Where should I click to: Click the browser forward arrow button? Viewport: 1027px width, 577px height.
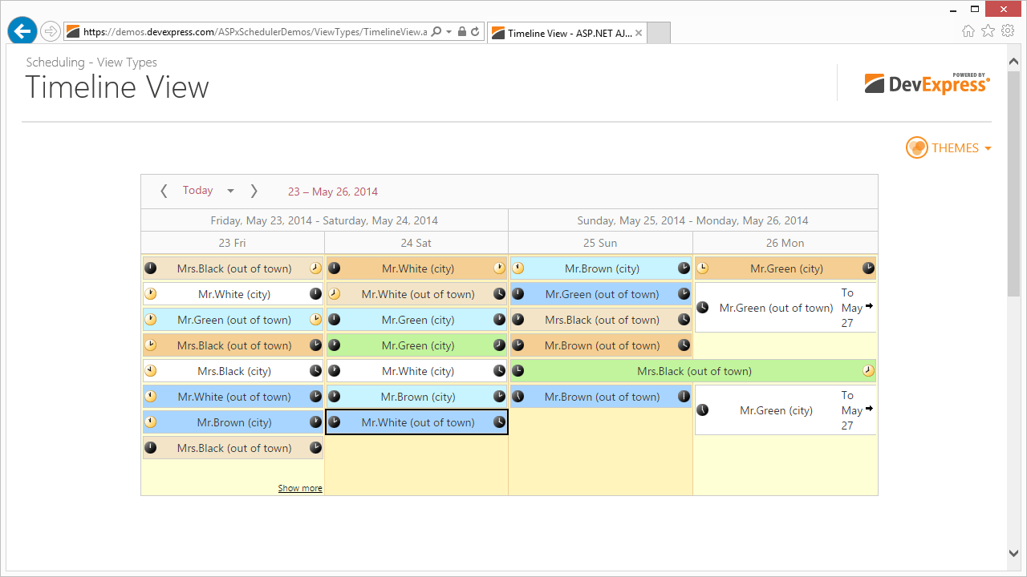pyautogui.click(x=51, y=31)
